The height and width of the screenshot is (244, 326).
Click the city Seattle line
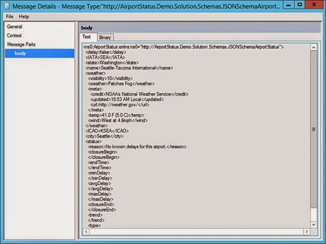104,136
